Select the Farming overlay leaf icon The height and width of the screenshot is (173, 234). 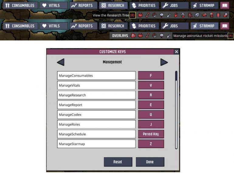tap(197, 15)
